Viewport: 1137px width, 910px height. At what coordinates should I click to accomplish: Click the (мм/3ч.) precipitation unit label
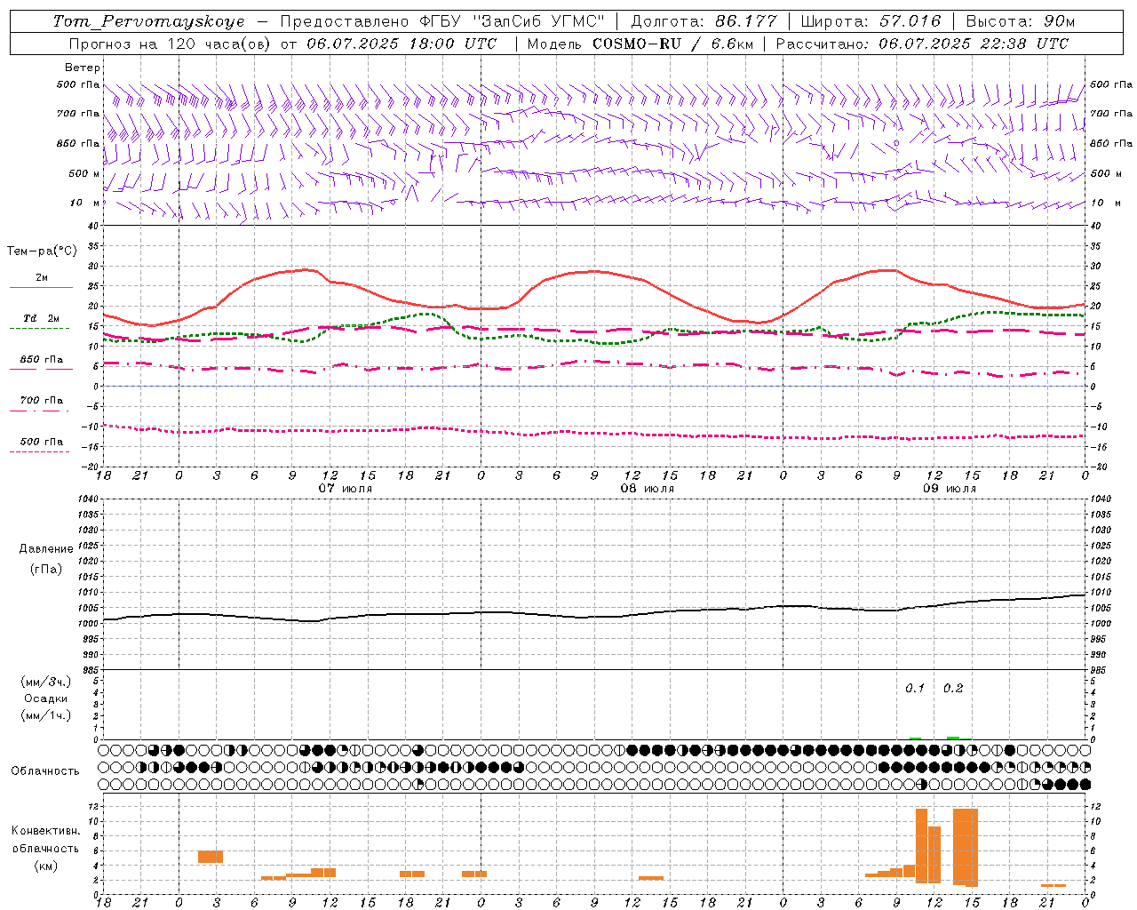click(x=46, y=682)
